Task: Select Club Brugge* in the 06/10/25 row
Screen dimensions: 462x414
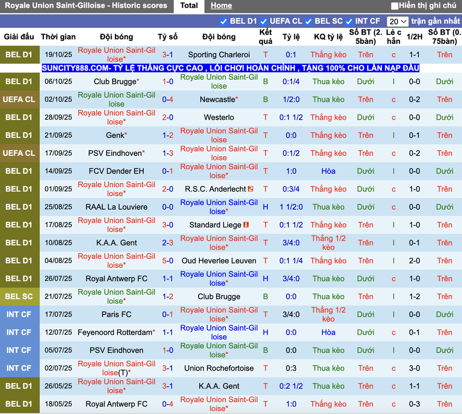Action: pos(116,82)
